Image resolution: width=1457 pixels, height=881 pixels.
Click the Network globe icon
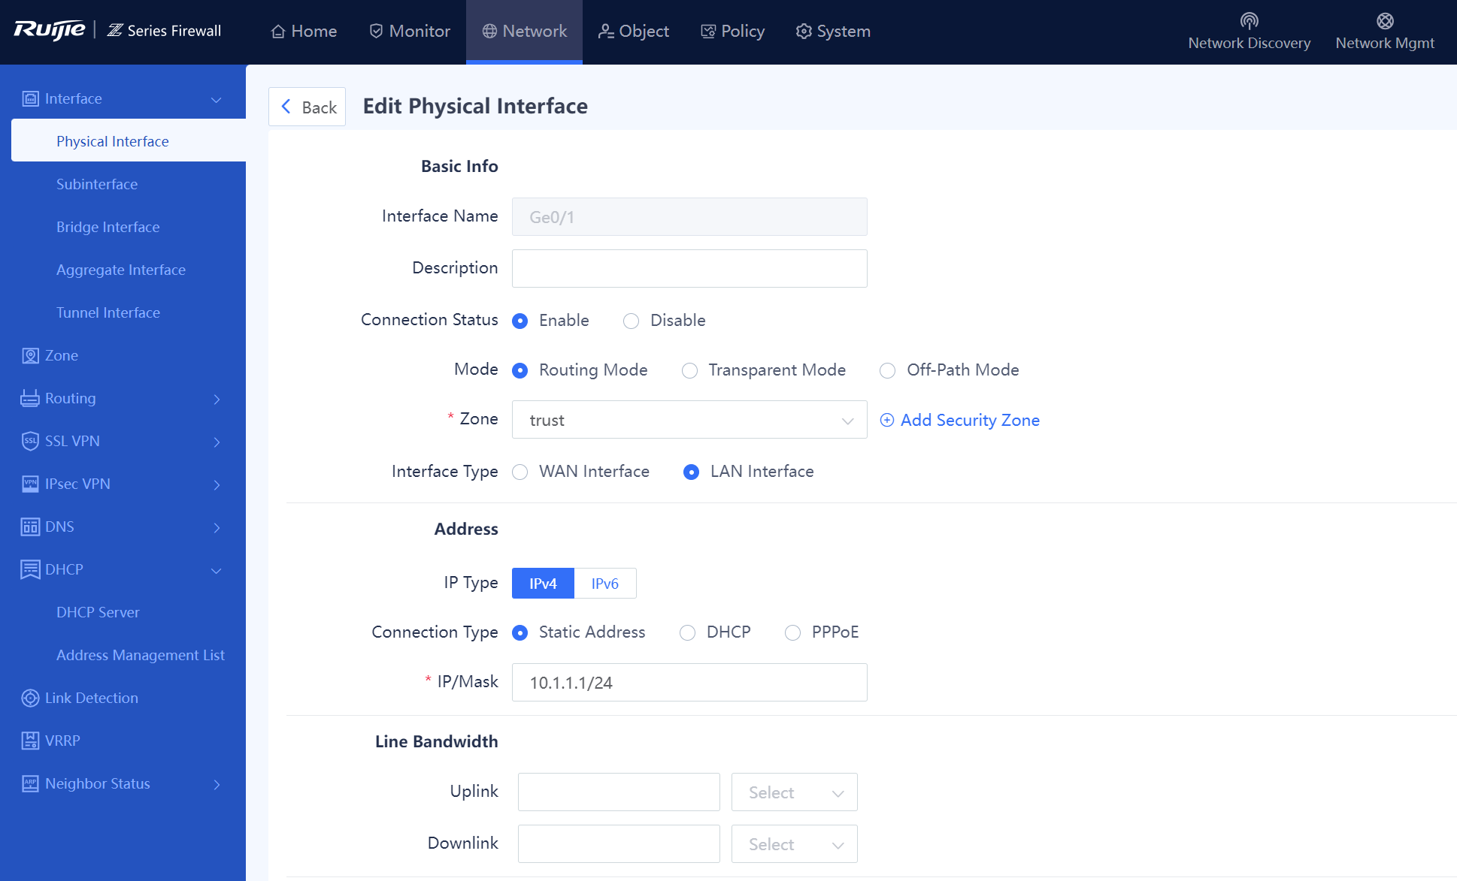click(x=489, y=32)
